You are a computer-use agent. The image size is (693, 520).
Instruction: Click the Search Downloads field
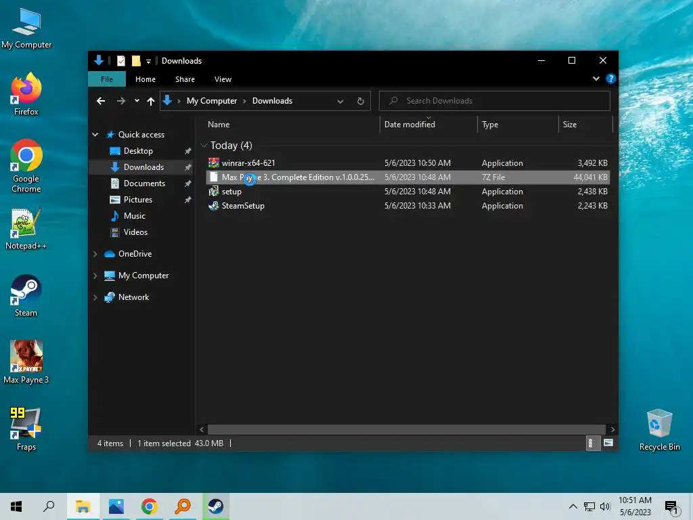click(x=495, y=101)
